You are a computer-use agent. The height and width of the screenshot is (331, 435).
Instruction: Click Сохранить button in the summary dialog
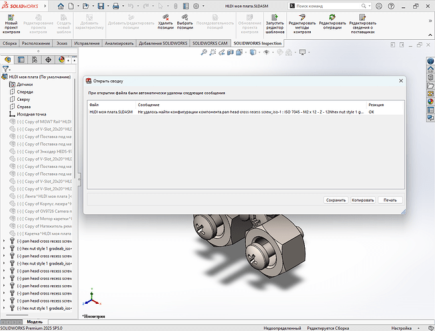336,200
